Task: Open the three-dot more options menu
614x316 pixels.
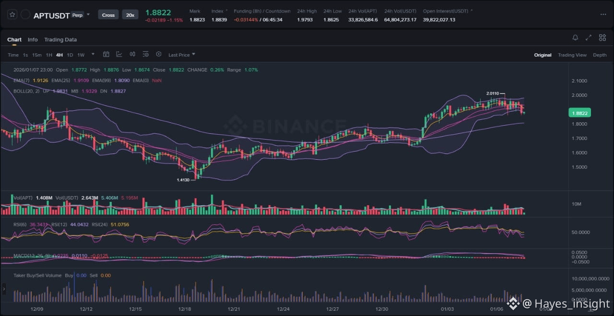Action: tap(603, 15)
